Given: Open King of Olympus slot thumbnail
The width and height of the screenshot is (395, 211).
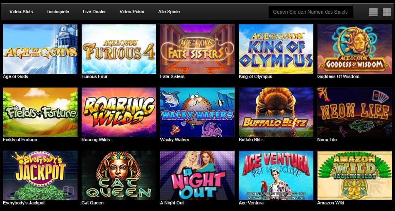Looking at the screenshot, I should click(x=276, y=49).
